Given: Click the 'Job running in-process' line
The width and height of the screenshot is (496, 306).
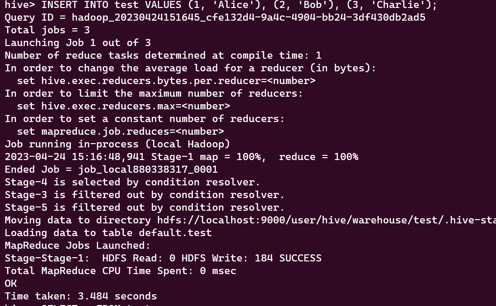Looking at the screenshot, I should (117, 145).
